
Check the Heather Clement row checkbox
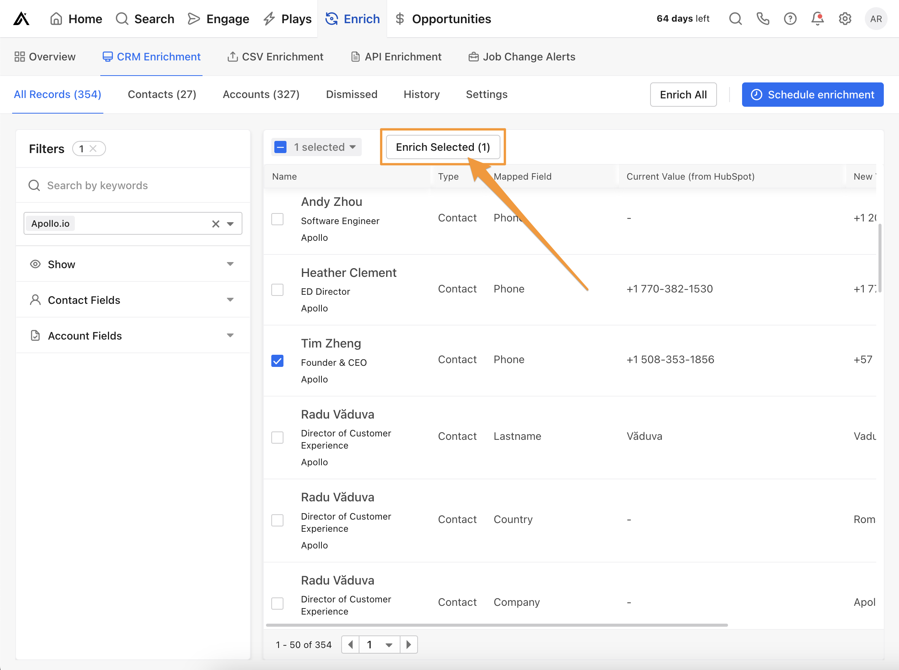(277, 289)
